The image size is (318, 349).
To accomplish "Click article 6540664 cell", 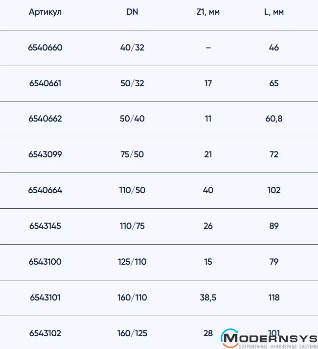I will point(45,190).
